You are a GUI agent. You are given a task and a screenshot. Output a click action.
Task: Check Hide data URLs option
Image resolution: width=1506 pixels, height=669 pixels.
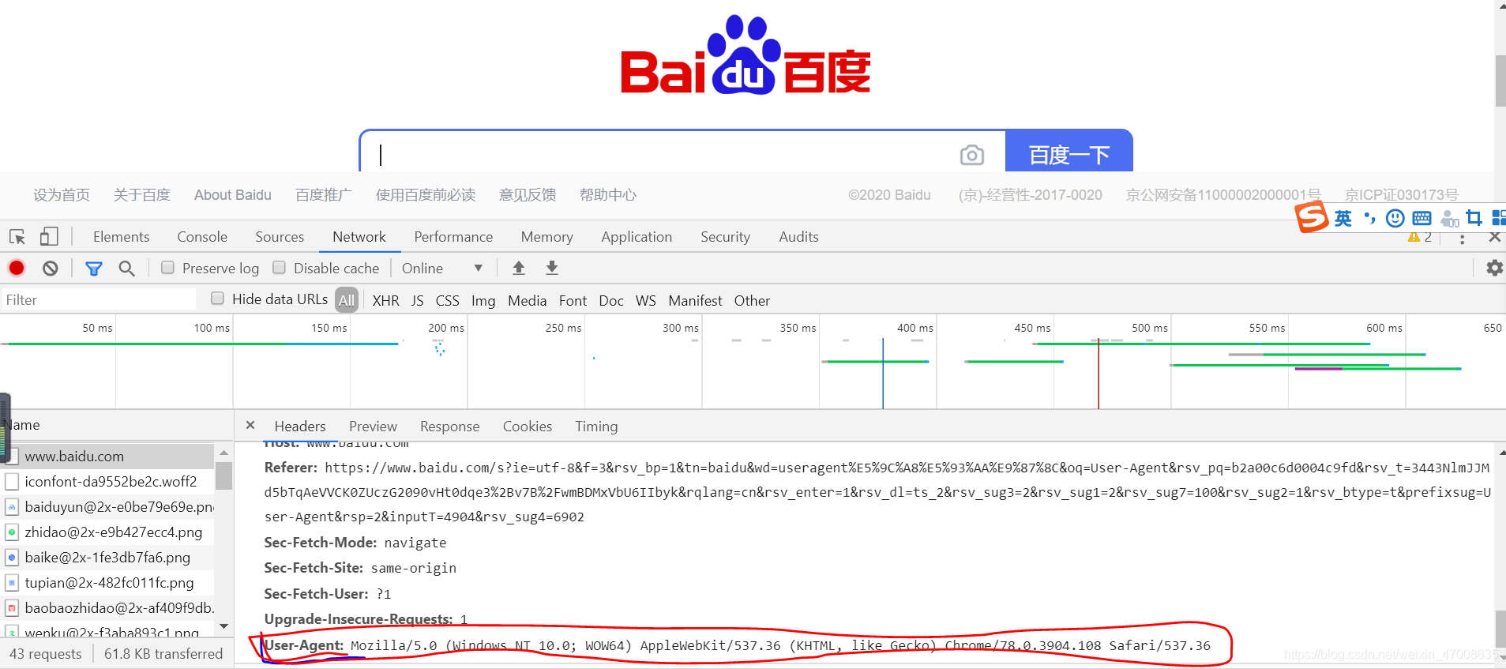[x=217, y=298]
